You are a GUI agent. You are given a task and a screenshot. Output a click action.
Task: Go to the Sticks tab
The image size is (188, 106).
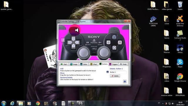[x=83, y=64]
